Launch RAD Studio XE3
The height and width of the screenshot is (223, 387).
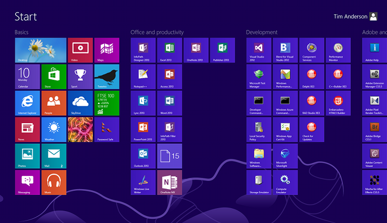(x=311, y=103)
